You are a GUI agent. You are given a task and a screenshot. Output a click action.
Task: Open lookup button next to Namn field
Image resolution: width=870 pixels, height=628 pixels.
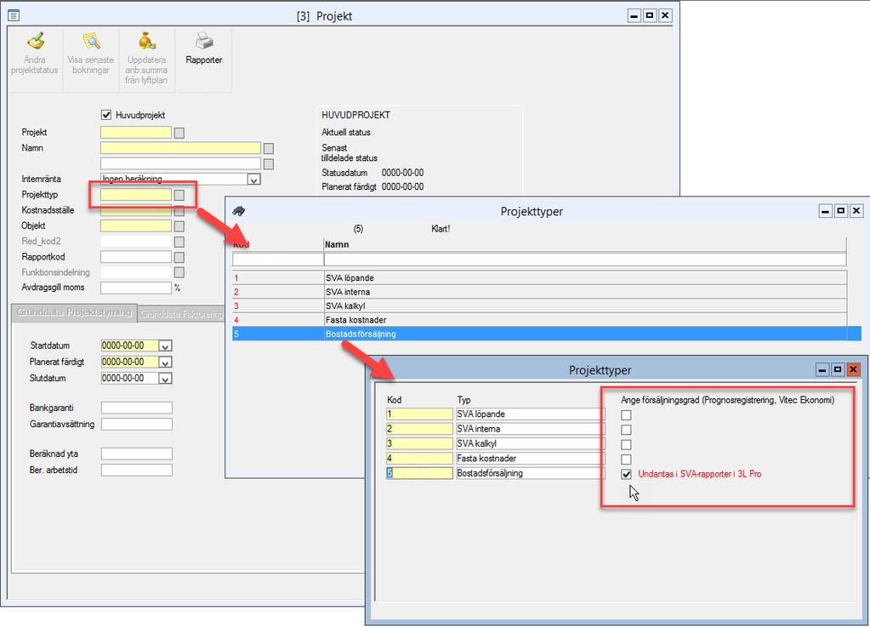pyautogui.click(x=269, y=148)
